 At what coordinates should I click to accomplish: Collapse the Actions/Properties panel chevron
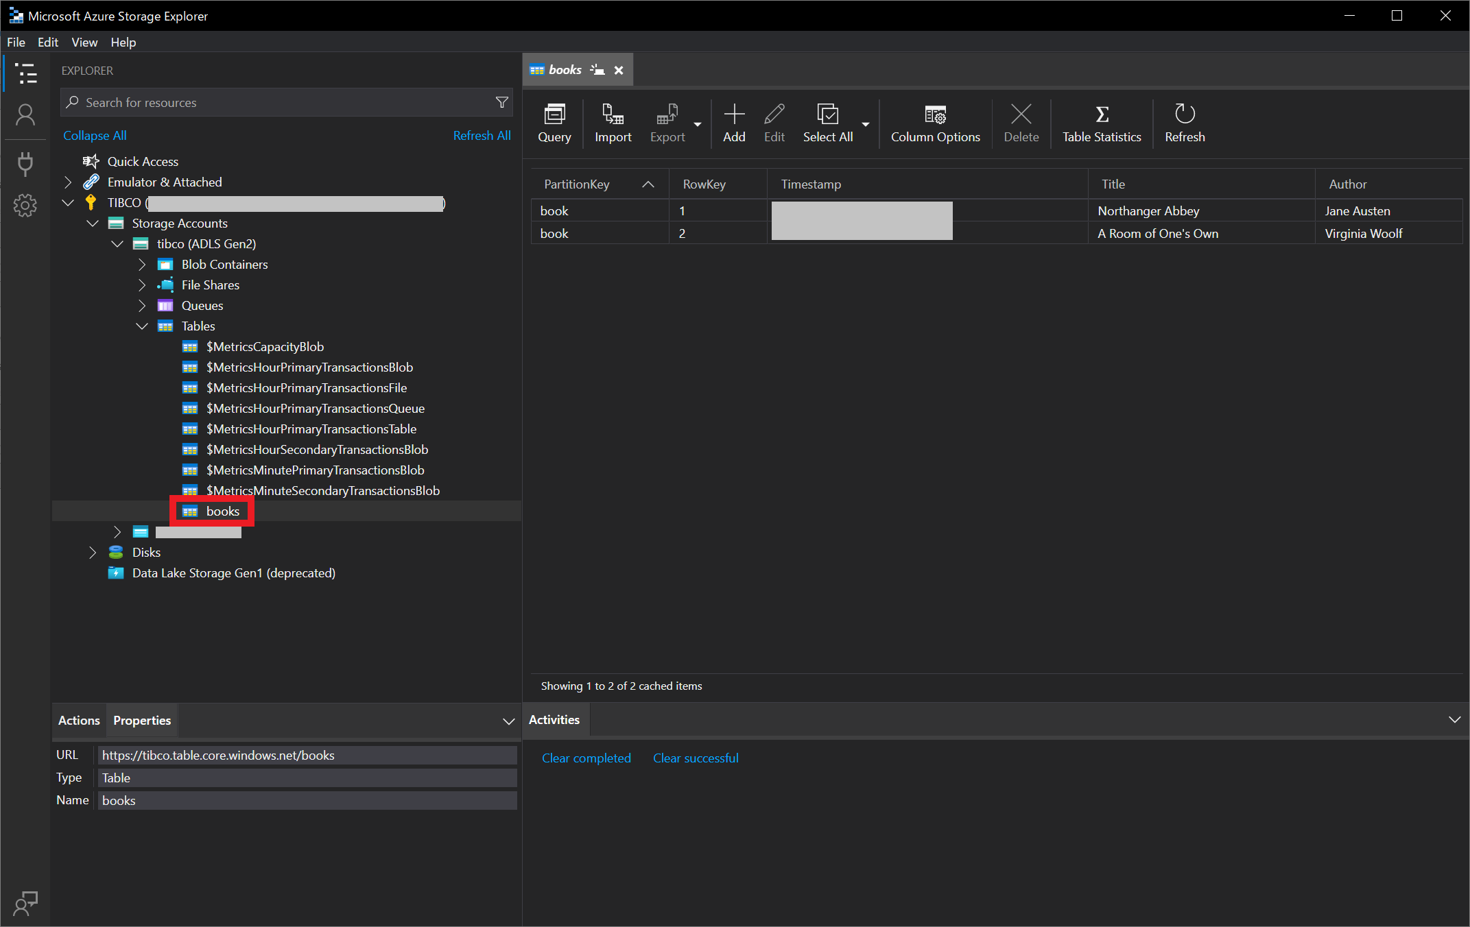(x=508, y=721)
